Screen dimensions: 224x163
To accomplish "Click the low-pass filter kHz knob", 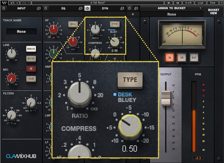I will tap(31, 103).
